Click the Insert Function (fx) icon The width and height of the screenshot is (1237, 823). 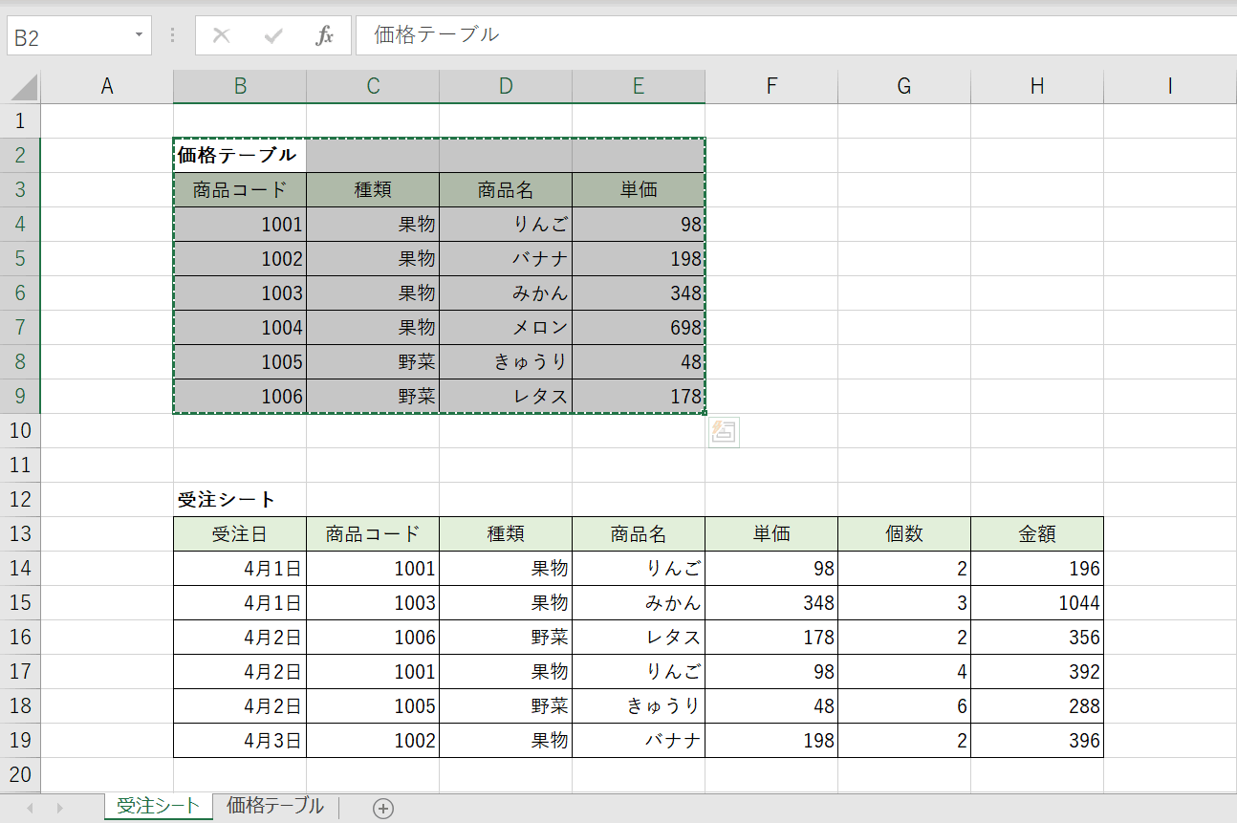coord(325,35)
